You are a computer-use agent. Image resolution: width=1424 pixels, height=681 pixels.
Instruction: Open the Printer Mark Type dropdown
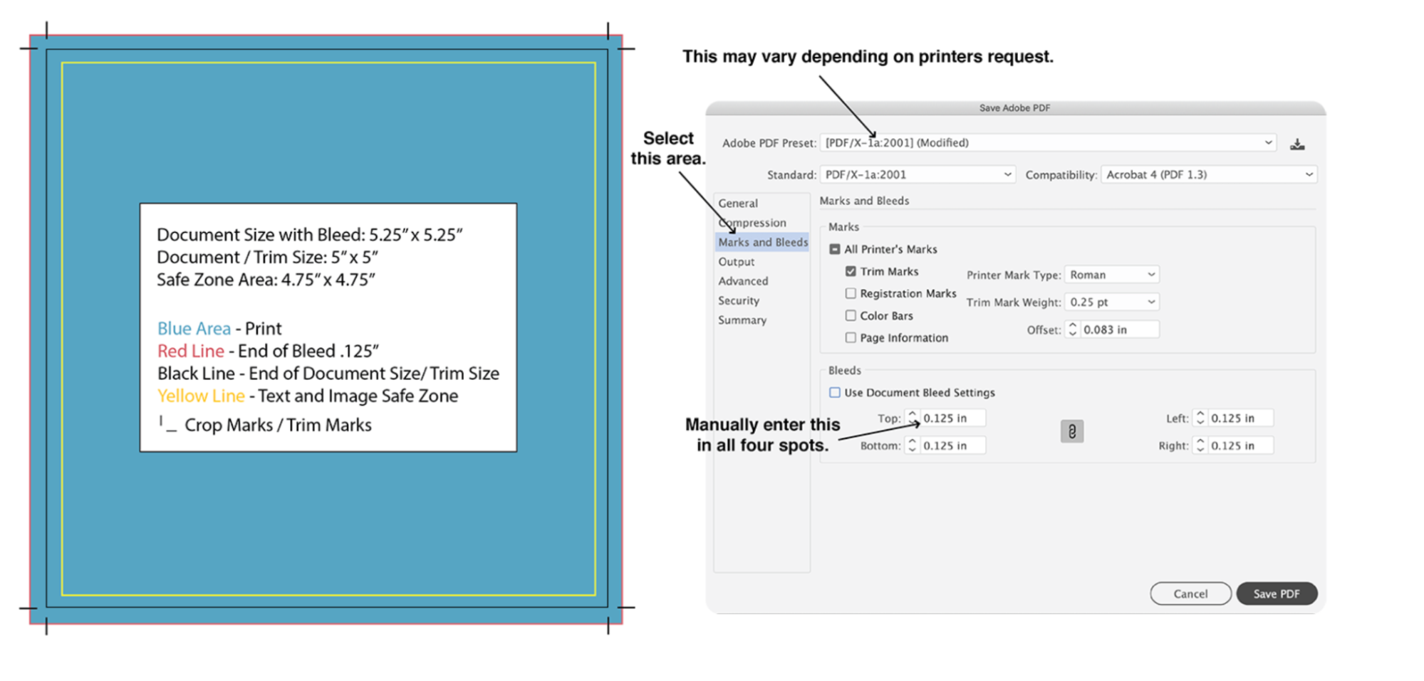(x=1111, y=275)
